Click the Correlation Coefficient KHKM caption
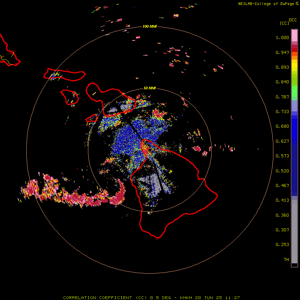The width and height of the screenshot is (300, 300). point(151,298)
